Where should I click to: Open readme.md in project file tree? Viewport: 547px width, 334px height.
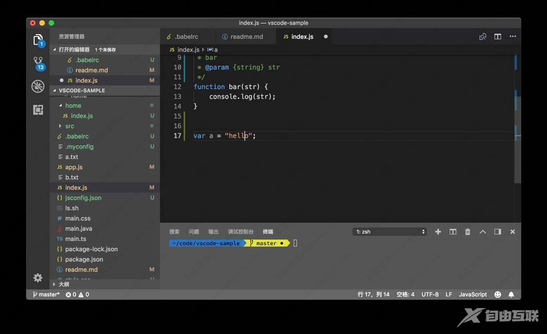tap(104, 270)
